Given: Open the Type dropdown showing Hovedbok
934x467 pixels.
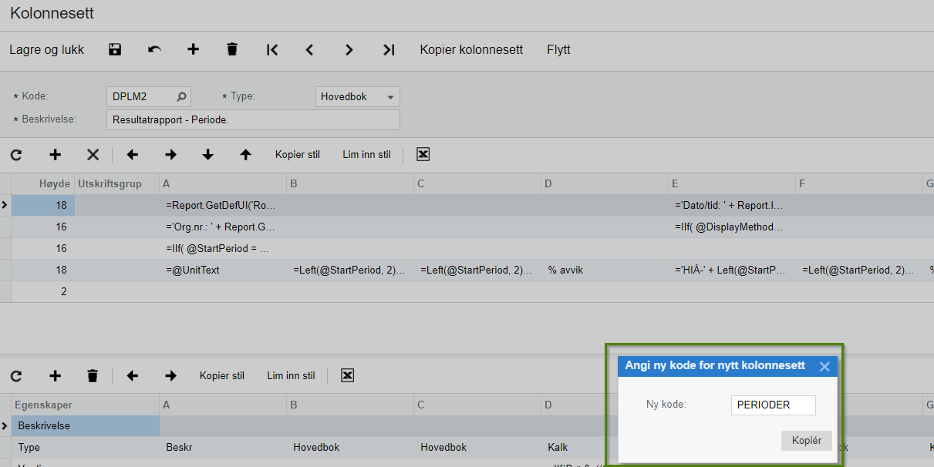Looking at the screenshot, I should click(358, 97).
